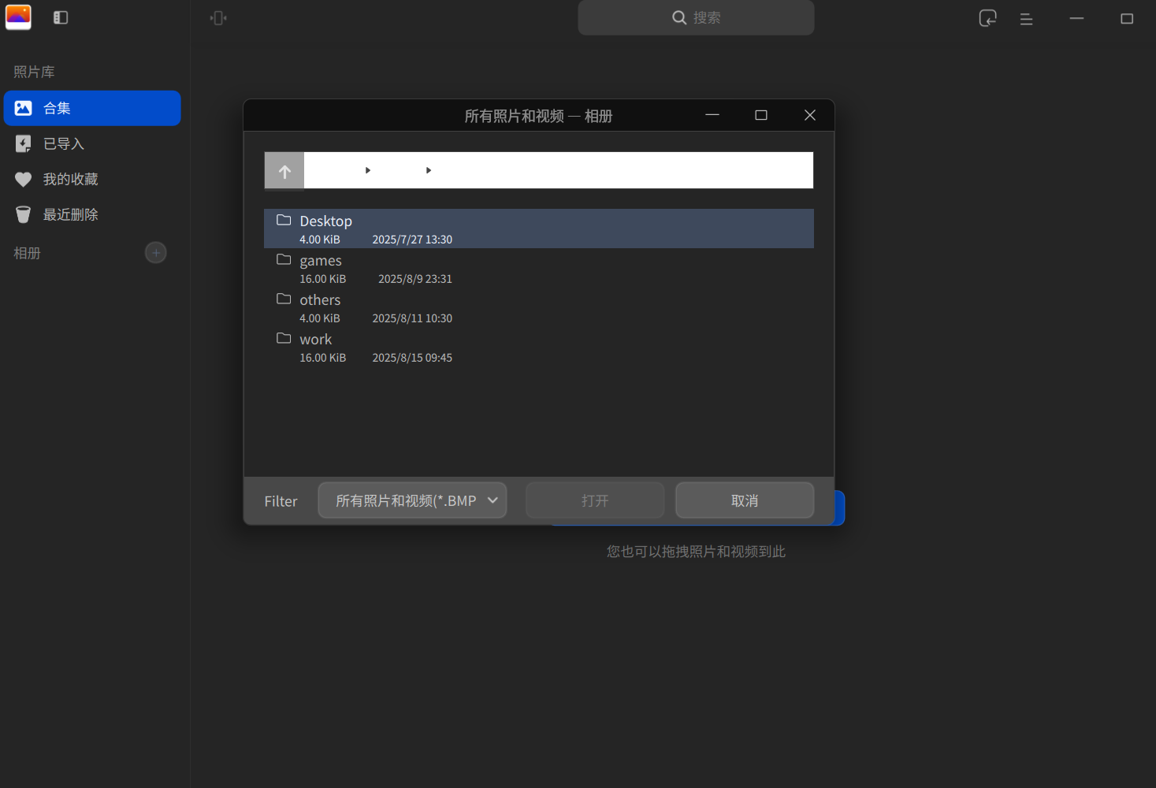Select 合集 in the sidebar
The width and height of the screenshot is (1156, 788).
pyautogui.click(x=92, y=108)
